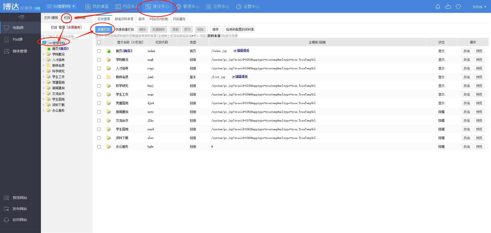
Task: Open the 文件|模板 tab
Action: (51, 18)
